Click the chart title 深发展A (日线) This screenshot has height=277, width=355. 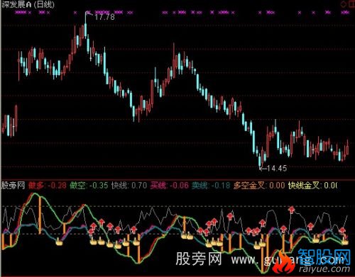coord(28,4)
